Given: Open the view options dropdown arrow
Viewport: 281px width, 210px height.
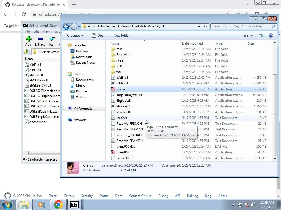Looking at the screenshot, I should point(252,36).
